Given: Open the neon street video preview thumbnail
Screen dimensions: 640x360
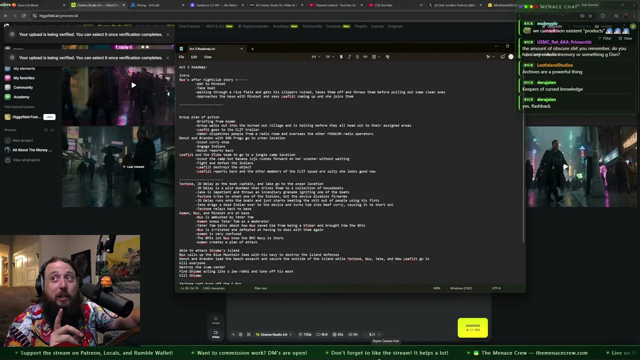Looking at the screenshot, I should tap(581, 166).
